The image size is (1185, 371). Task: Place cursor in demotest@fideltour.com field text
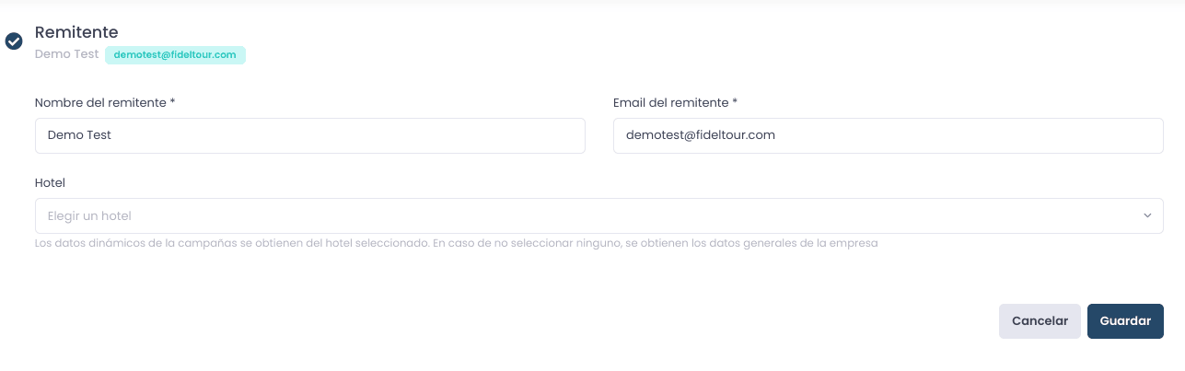[700, 135]
